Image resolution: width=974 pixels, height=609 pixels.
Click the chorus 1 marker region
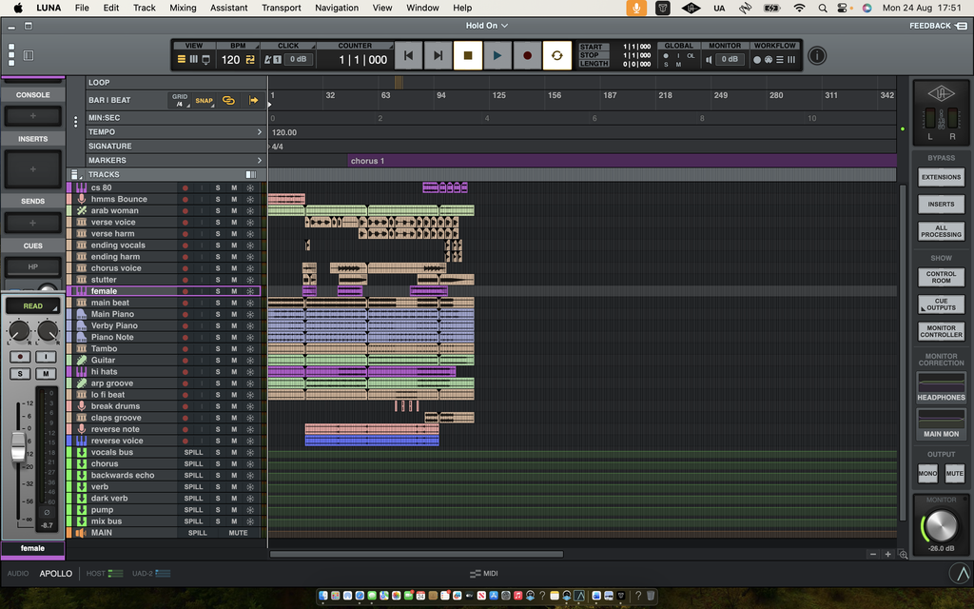[622, 160]
